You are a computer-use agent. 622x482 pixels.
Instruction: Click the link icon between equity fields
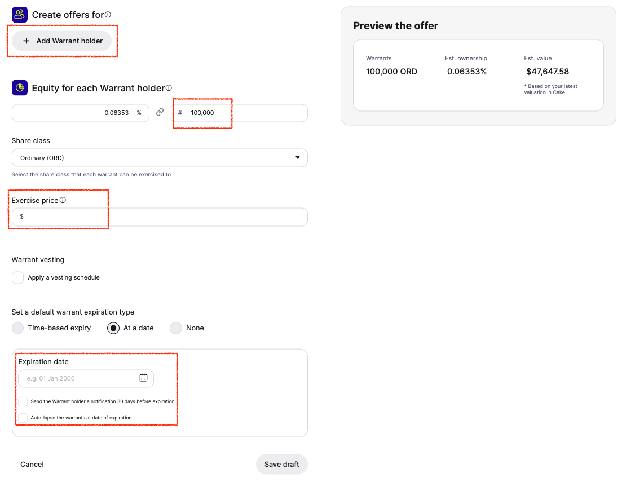pos(160,113)
